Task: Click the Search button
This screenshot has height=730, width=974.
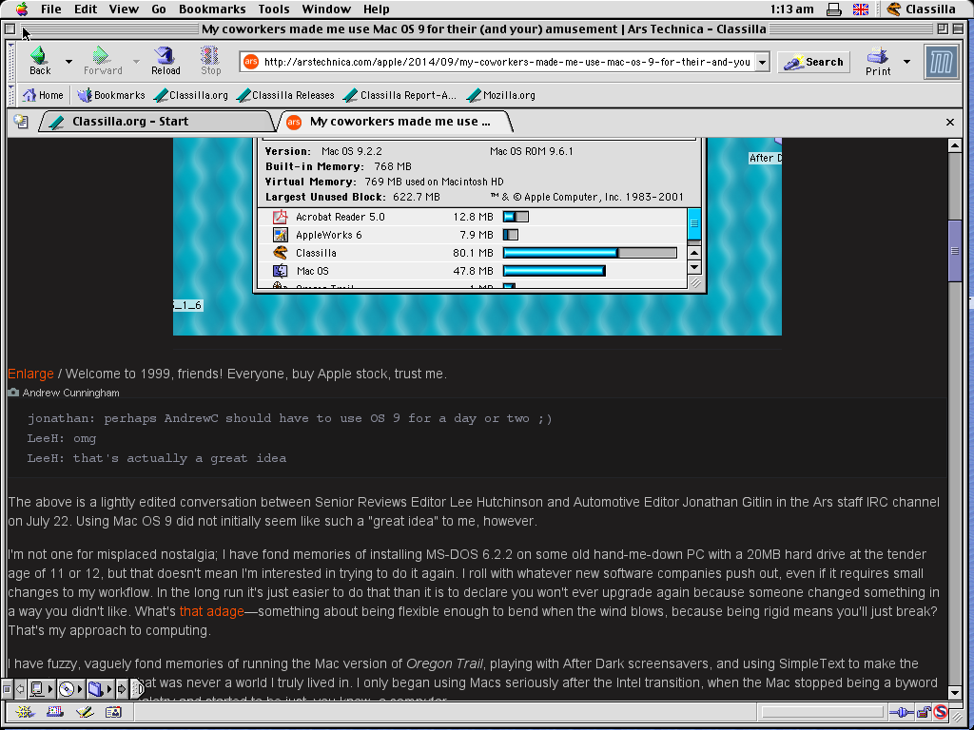Action: click(x=814, y=62)
